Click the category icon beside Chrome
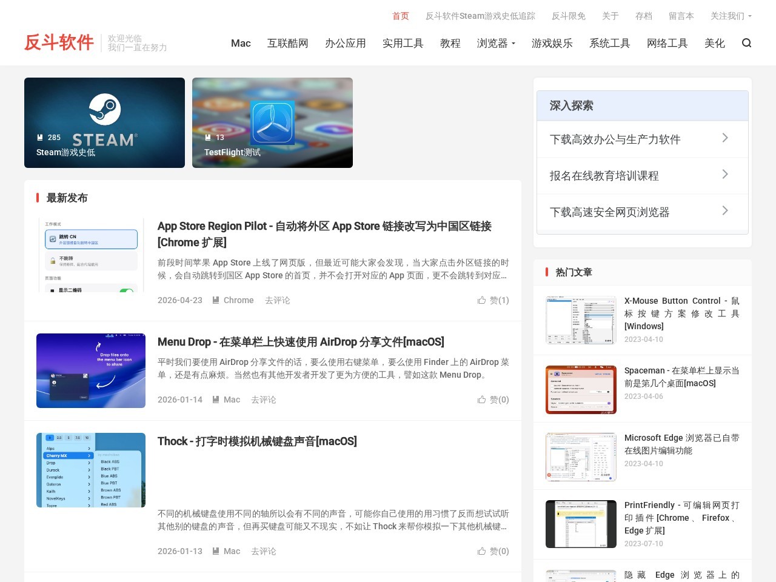This screenshot has height=582, width=776. pos(216,300)
